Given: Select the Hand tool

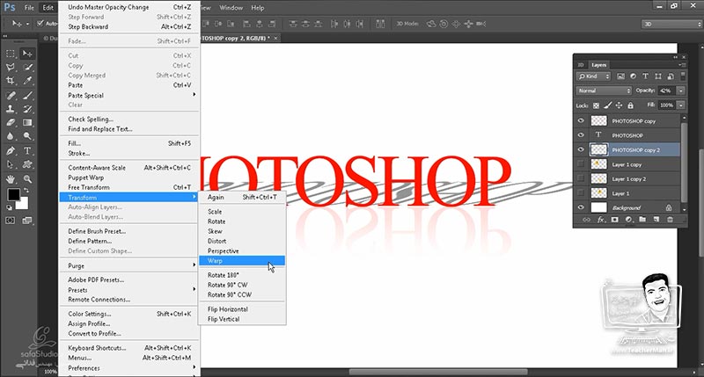Looking at the screenshot, I should 11,179.
